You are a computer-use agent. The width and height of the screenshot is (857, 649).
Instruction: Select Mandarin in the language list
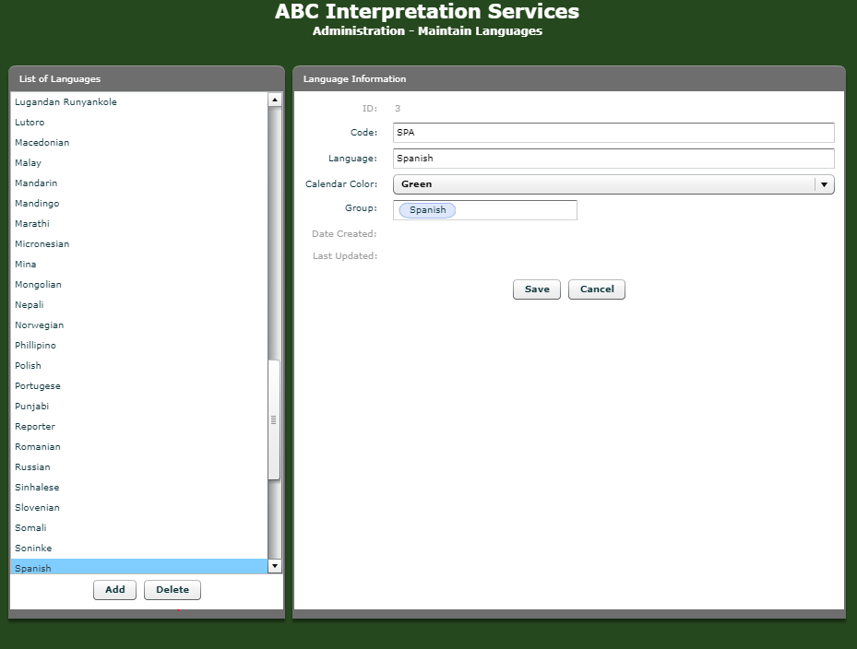139,183
